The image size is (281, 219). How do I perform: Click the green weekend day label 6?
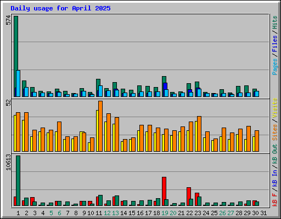point(59,213)
